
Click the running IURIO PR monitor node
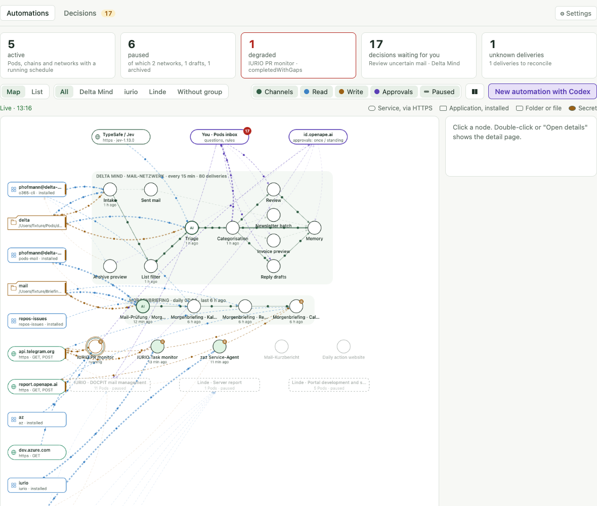(95, 347)
